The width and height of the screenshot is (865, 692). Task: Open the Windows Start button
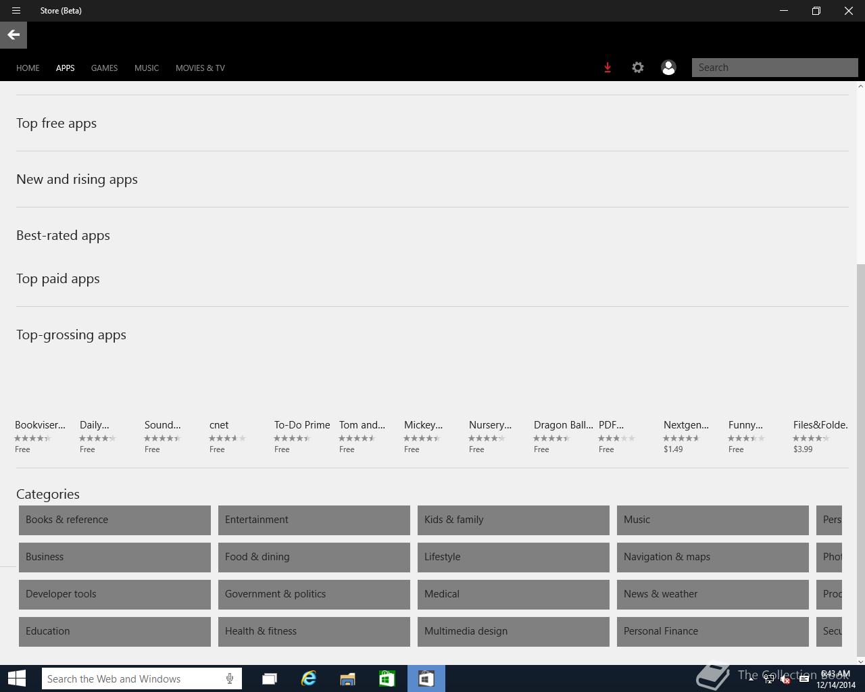pyautogui.click(x=17, y=678)
